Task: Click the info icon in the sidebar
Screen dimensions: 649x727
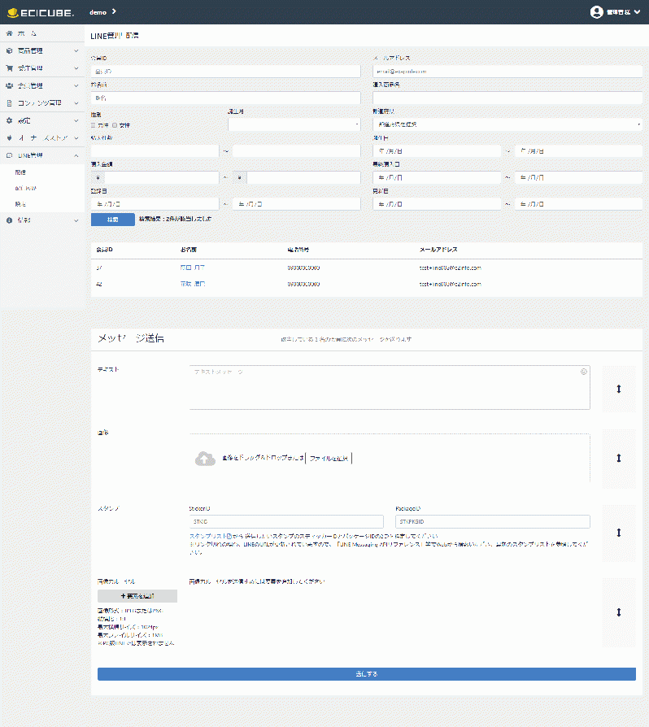Action: 9,220
